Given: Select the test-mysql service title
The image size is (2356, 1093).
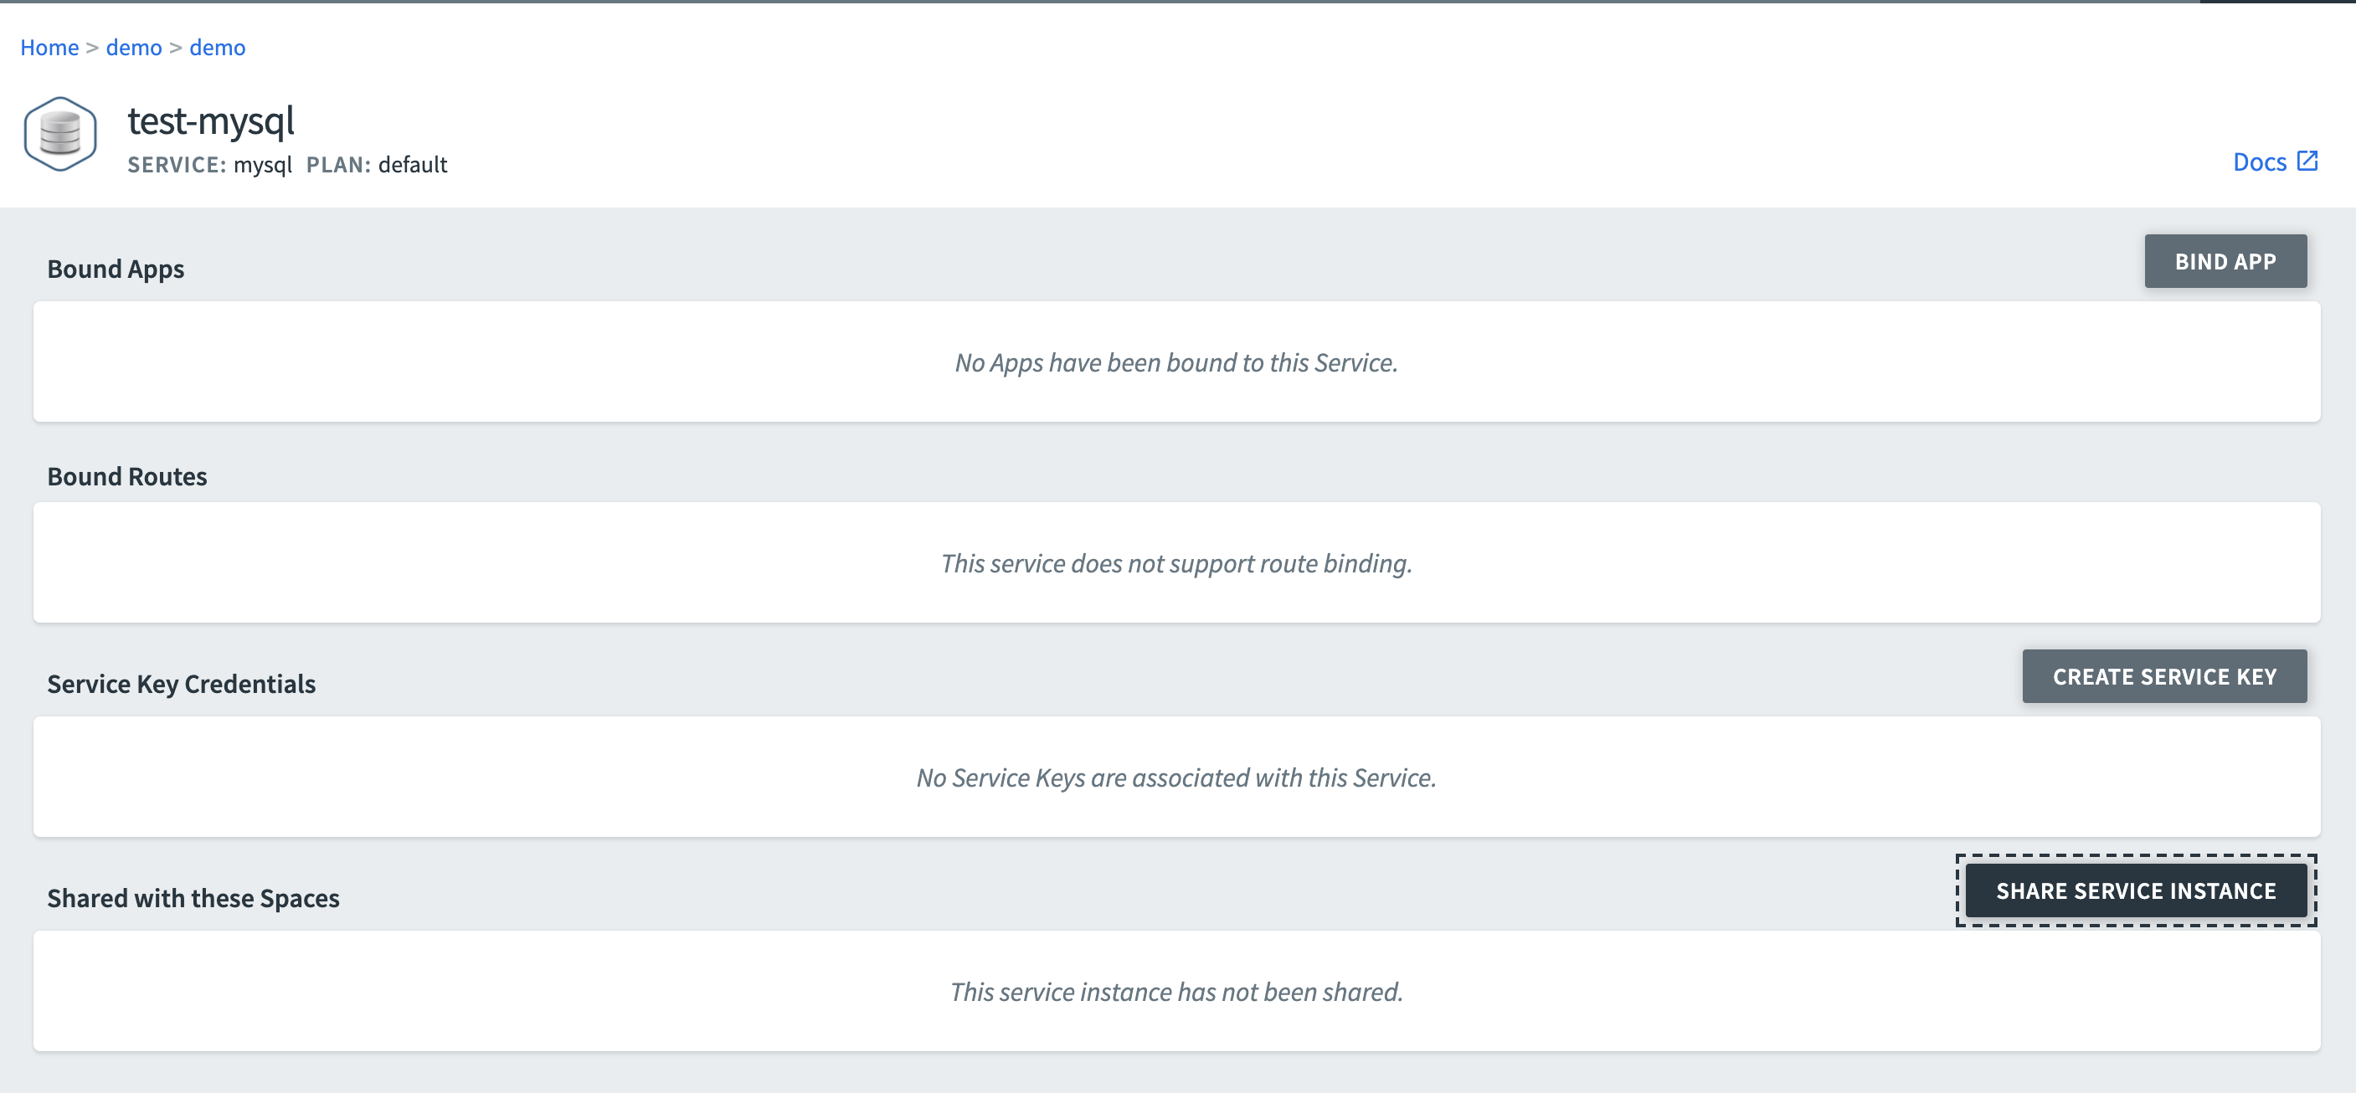Looking at the screenshot, I should pos(211,121).
